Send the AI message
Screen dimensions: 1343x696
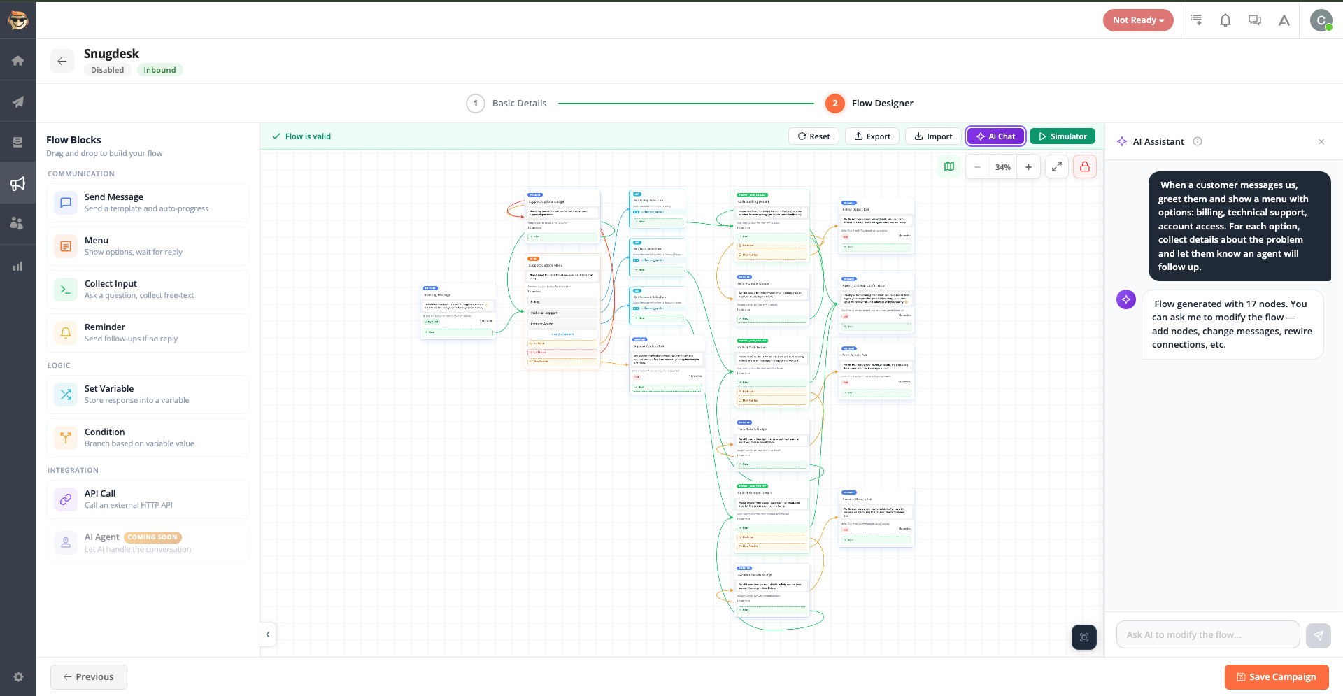(1319, 635)
